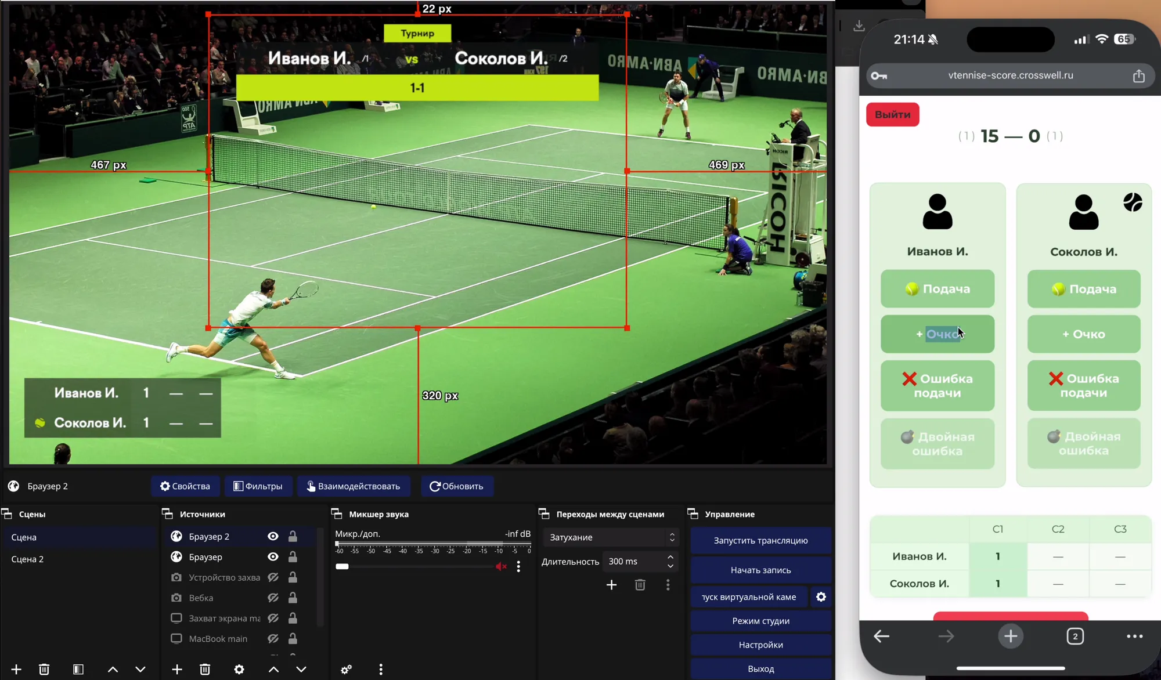
Task: Open scene filters icon in Scenes panel
Action: click(x=78, y=670)
